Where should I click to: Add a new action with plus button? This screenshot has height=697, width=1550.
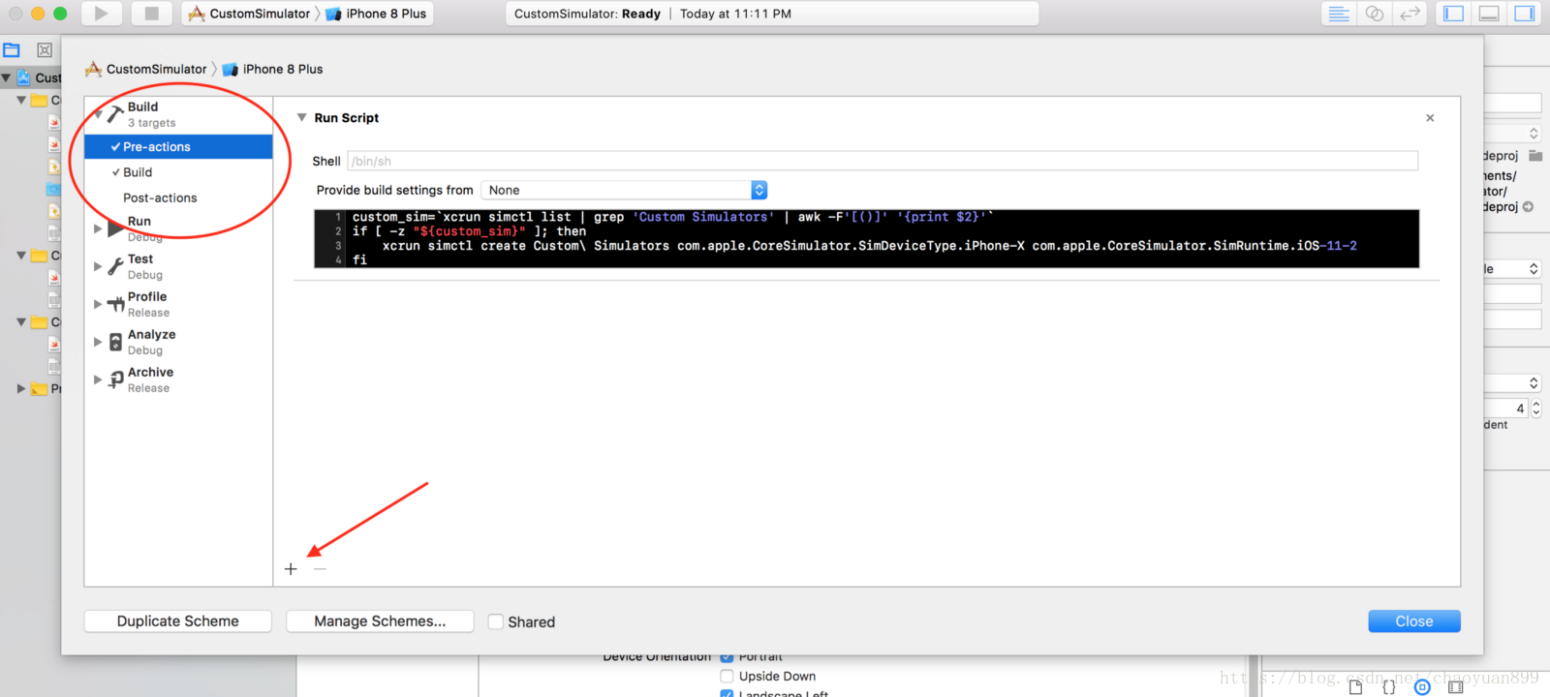click(291, 569)
